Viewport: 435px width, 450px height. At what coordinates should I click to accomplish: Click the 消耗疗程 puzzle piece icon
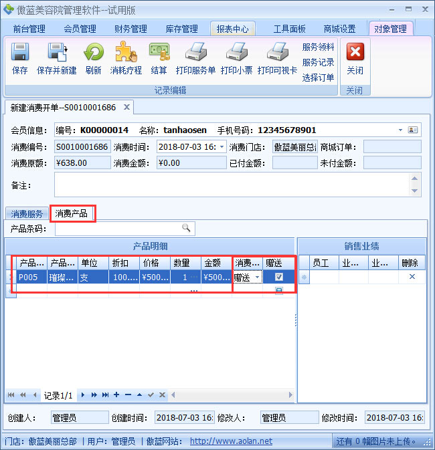click(126, 53)
